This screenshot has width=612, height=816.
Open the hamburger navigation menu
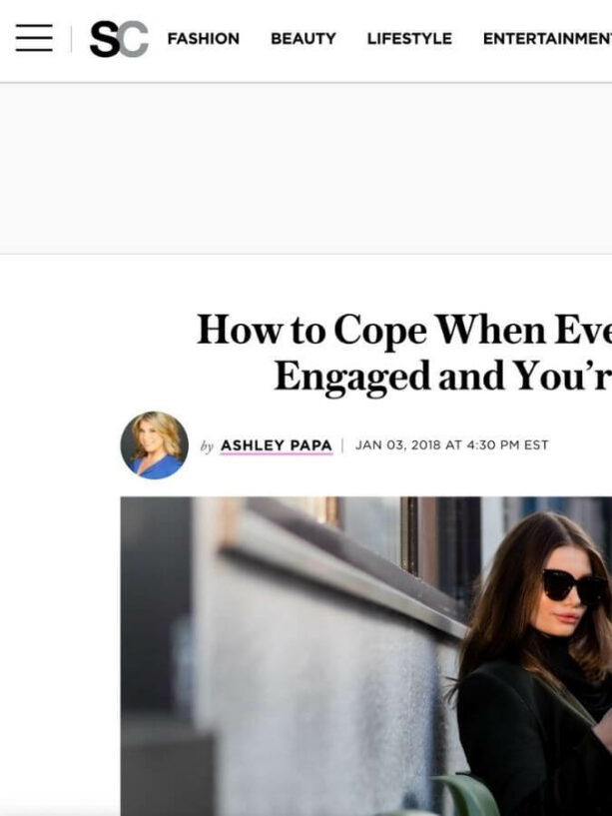pos(34,38)
